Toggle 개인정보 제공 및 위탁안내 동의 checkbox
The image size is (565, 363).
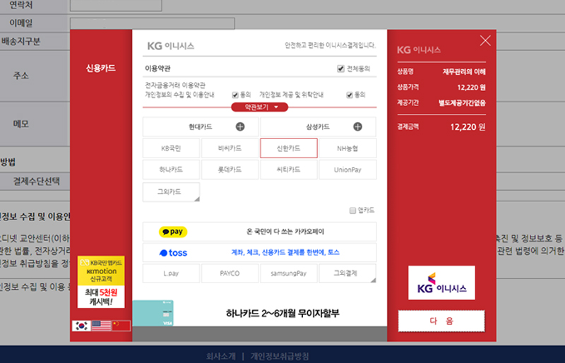pyautogui.click(x=349, y=95)
